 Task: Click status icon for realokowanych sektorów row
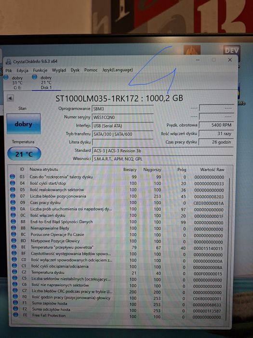(13, 190)
